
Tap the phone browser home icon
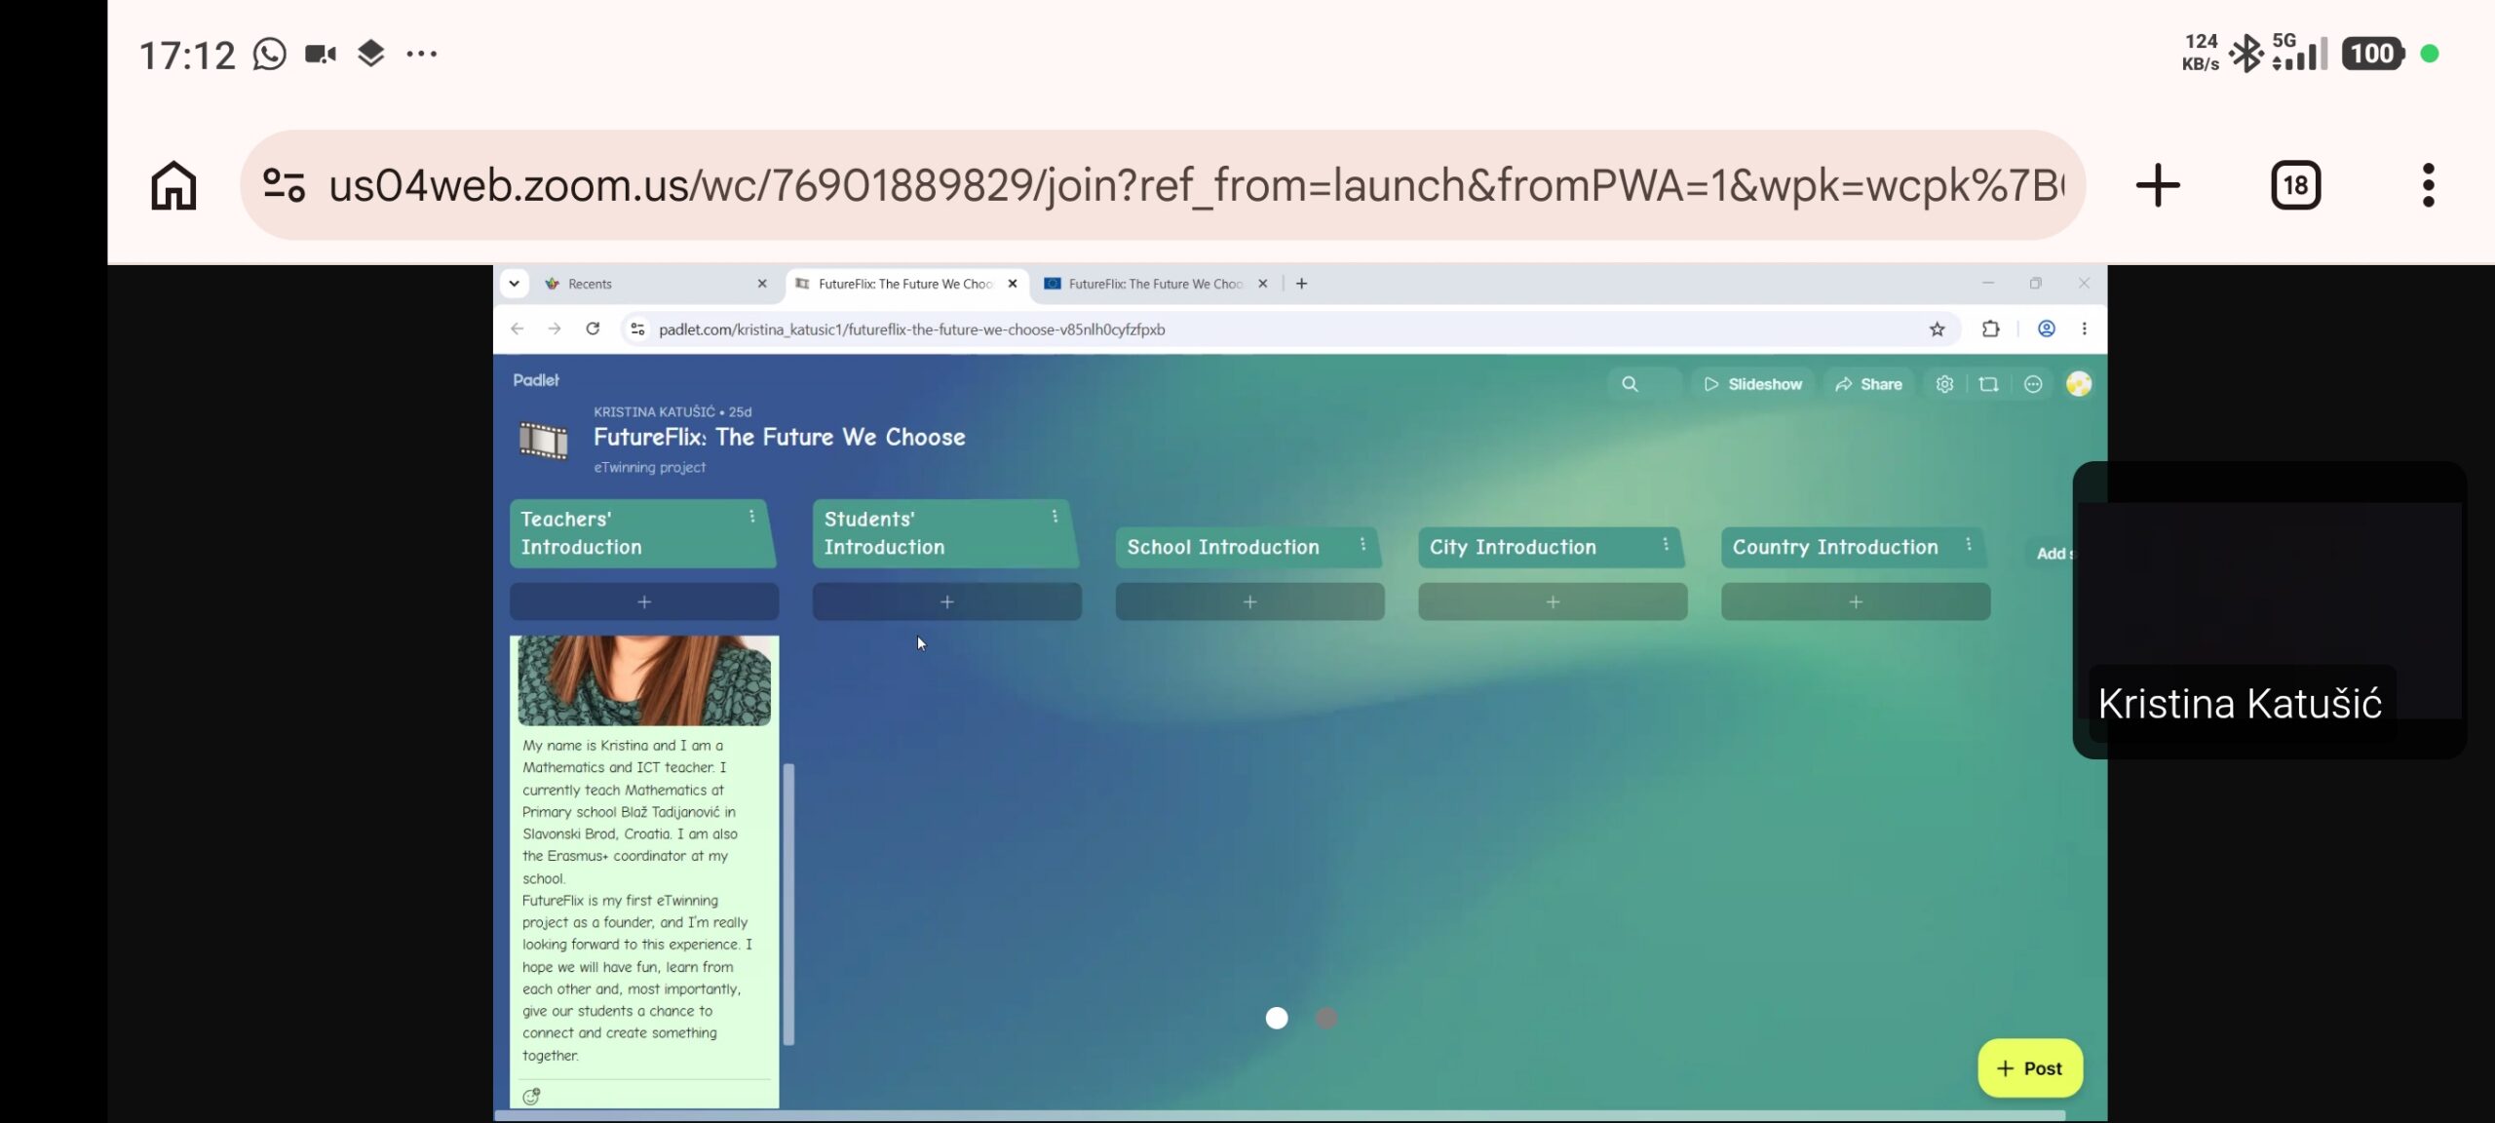click(x=173, y=185)
